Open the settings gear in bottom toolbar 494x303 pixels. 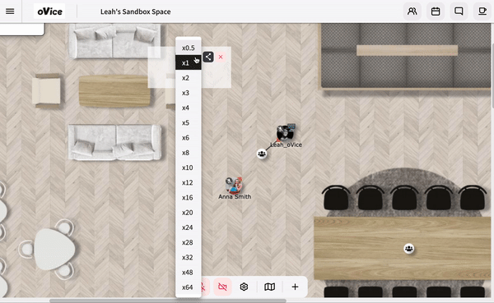tap(244, 287)
